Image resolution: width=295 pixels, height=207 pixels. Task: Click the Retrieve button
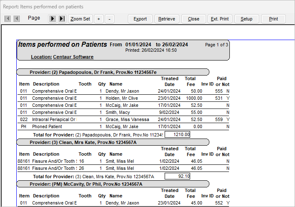point(167,19)
